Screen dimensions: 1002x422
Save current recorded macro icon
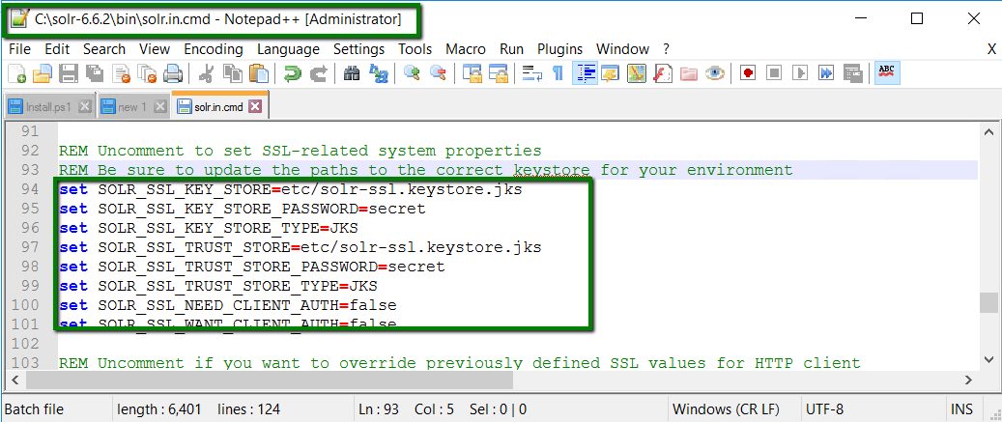pyautogui.click(x=852, y=73)
